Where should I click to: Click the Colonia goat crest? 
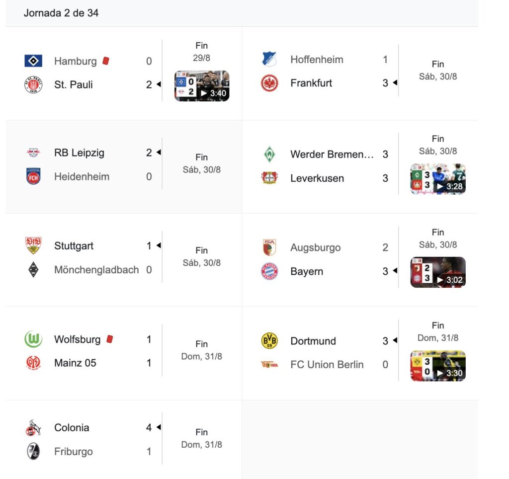(33, 428)
